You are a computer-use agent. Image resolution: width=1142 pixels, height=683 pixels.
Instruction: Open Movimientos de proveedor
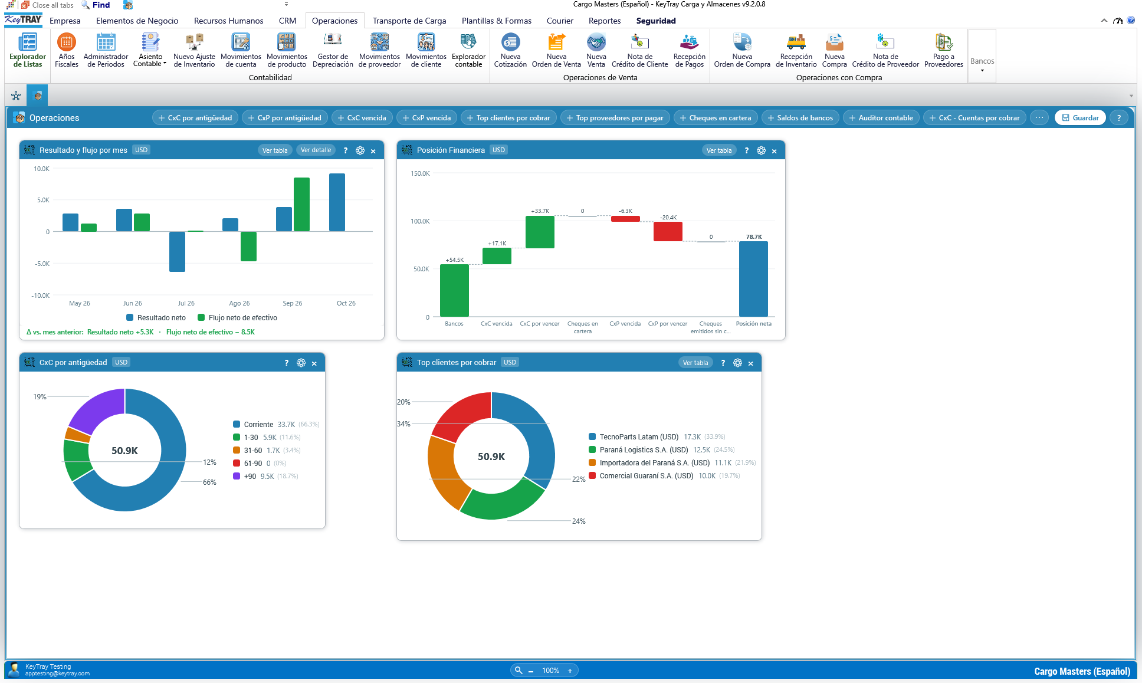[x=379, y=51]
